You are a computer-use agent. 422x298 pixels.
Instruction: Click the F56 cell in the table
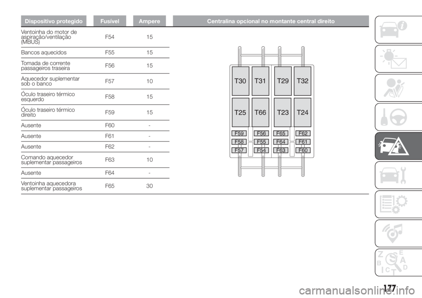110,65
